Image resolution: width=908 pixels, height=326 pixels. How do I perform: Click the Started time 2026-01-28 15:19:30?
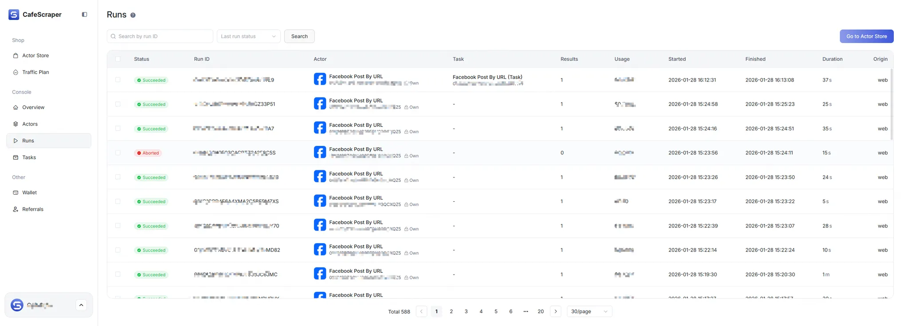coord(693,275)
